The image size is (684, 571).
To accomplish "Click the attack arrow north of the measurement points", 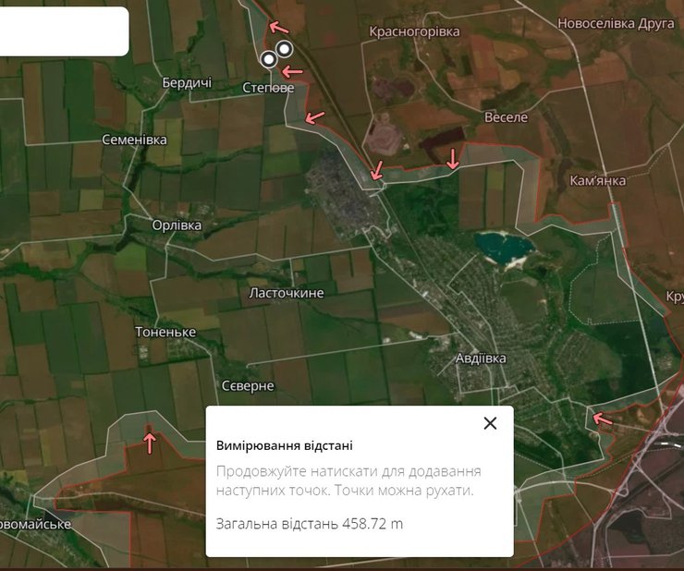I will [x=279, y=27].
